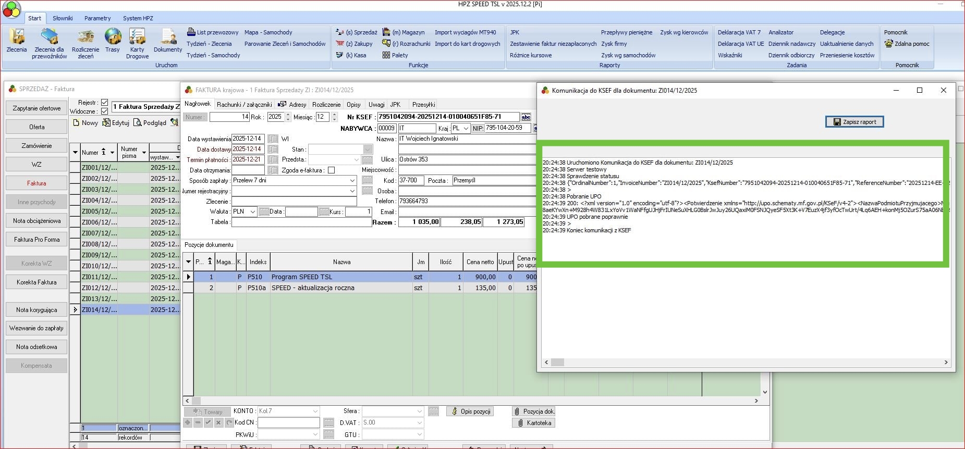The width and height of the screenshot is (965, 449).
Task: Click the Nr KSEF input field
Action: pyautogui.click(x=448, y=117)
